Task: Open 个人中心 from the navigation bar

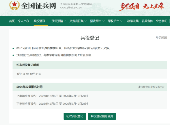Action: coord(24,21)
